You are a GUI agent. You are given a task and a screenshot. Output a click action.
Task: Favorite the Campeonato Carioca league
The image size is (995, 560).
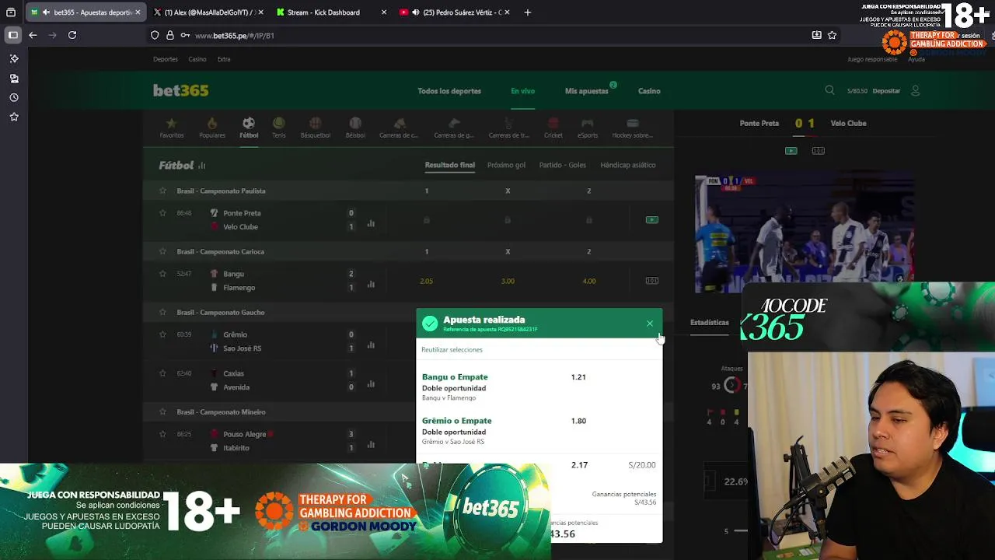coord(162,251)
